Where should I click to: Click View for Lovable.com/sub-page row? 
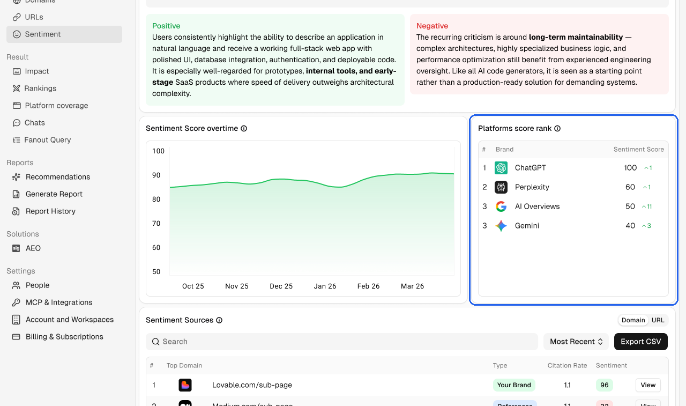point(648,385)
